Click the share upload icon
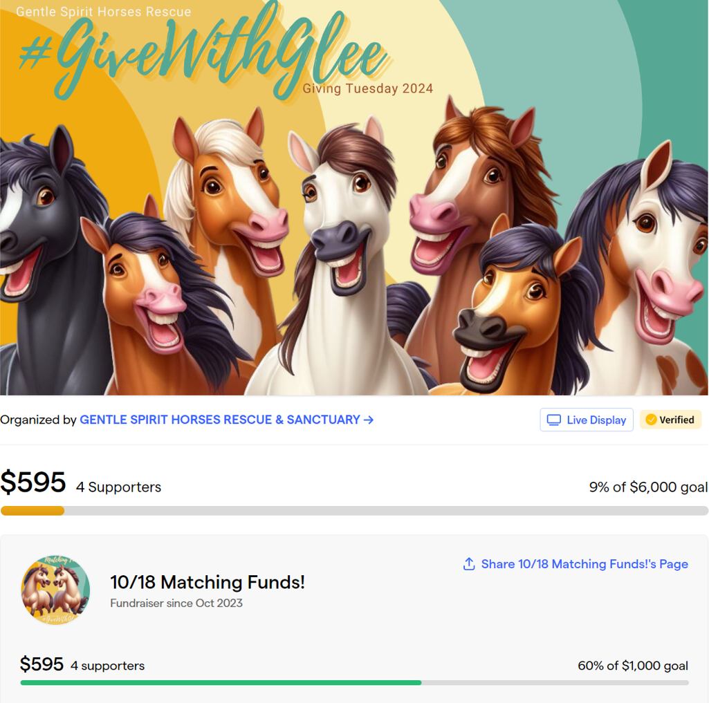709x703 pixels. tap(469, 564)
